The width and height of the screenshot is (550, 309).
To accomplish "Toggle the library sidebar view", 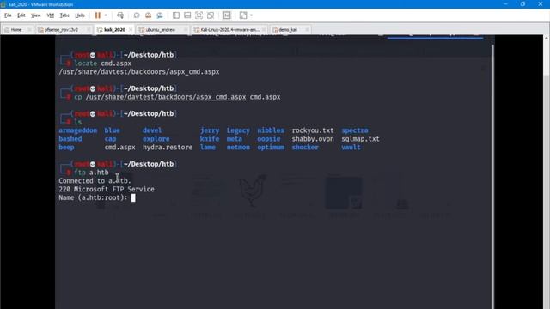I will tap(176, 15).
